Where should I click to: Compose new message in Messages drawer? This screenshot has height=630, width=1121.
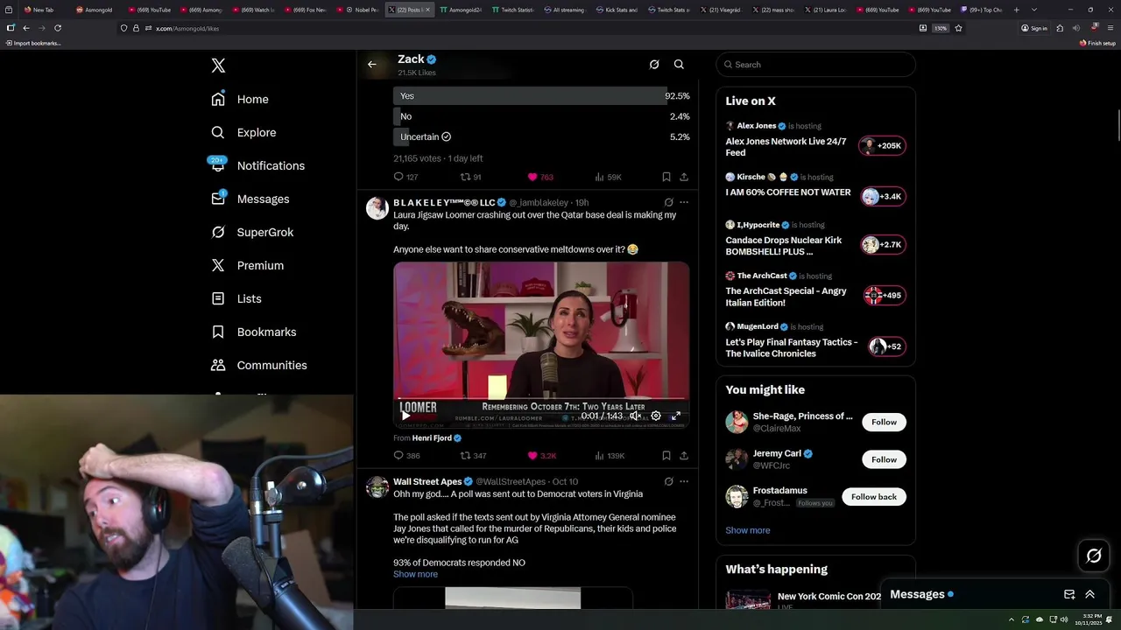[x=1069, y=594]
